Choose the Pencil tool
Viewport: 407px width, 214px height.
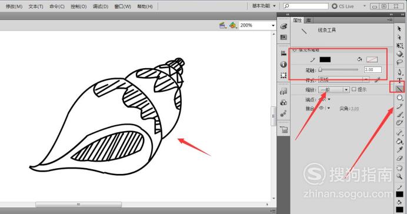(399, 106)
